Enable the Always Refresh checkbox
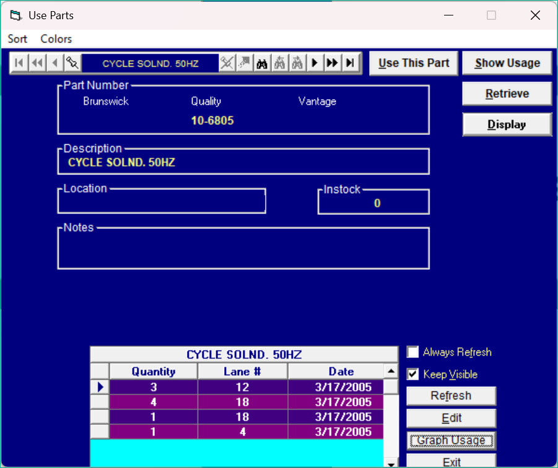This screenshot has width=558, height=468. click(x=413, y=352)
